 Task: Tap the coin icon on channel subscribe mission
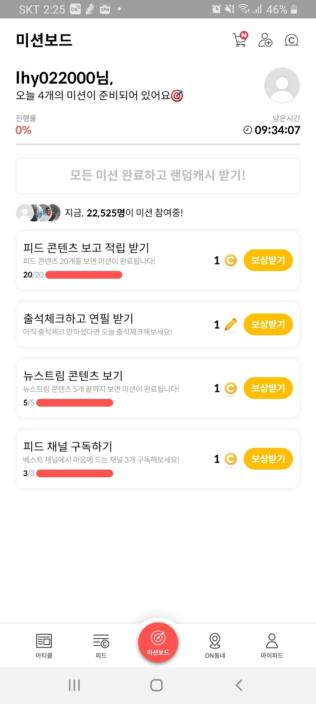tap(230, 459)
